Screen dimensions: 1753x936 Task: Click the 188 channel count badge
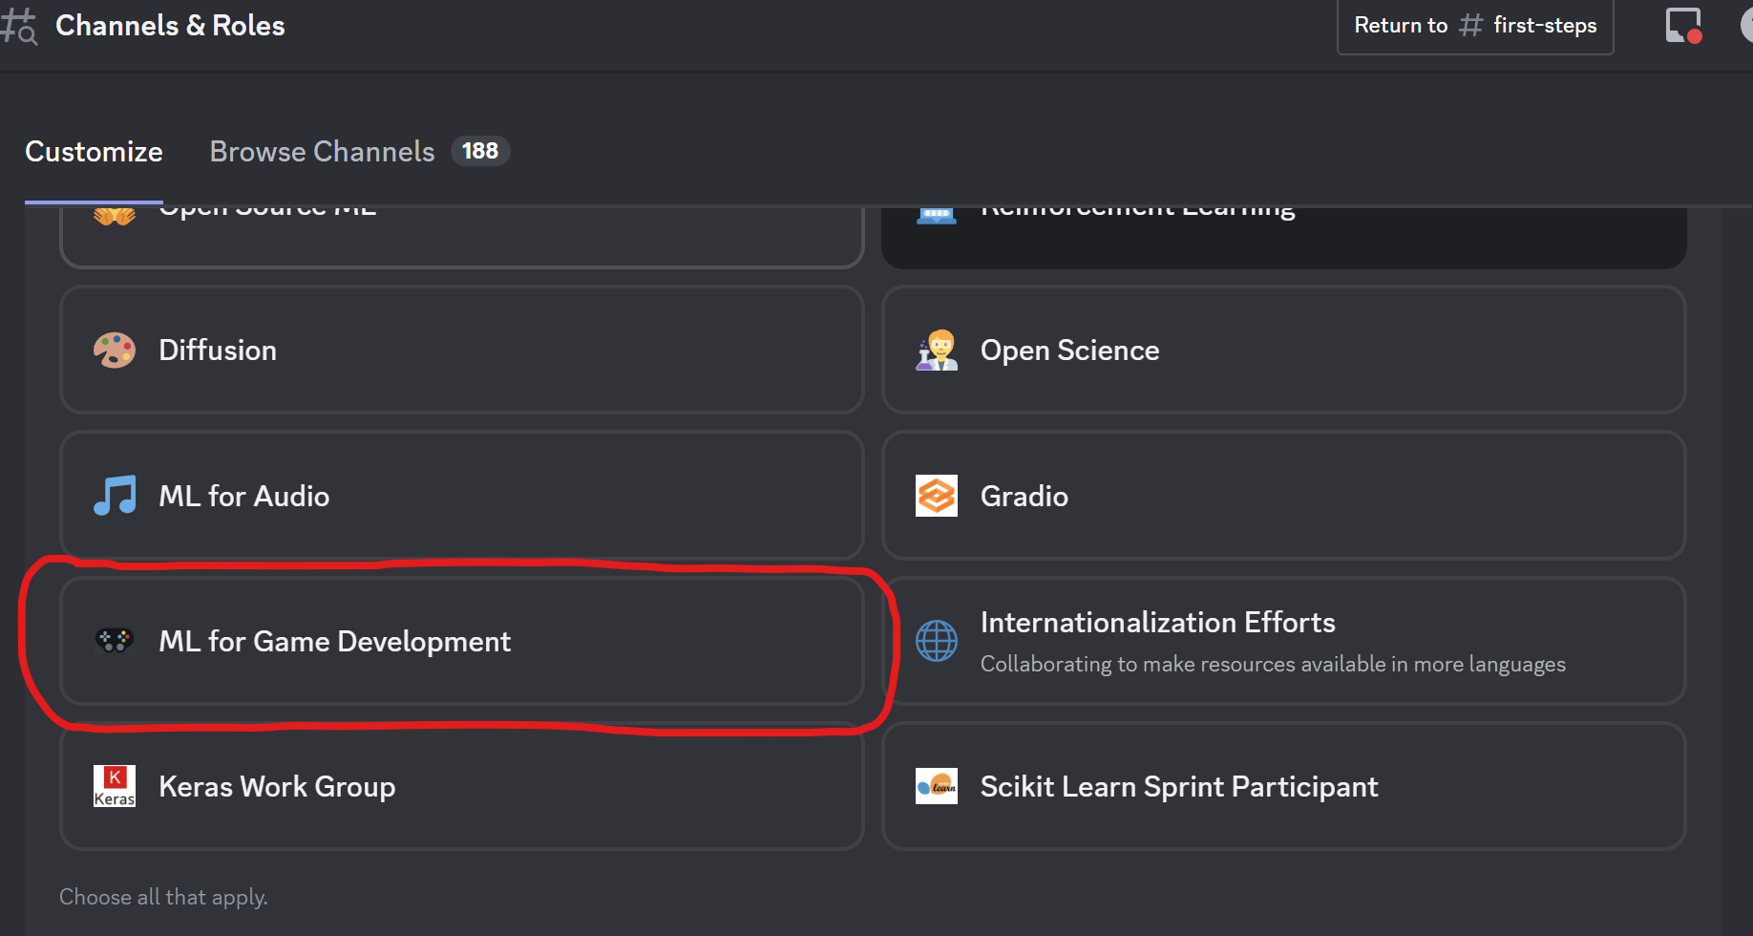coord(479,151)
